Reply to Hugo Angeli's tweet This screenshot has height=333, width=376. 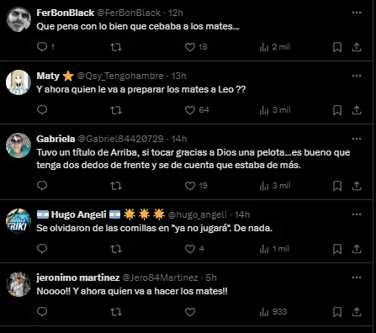point(42,249)
